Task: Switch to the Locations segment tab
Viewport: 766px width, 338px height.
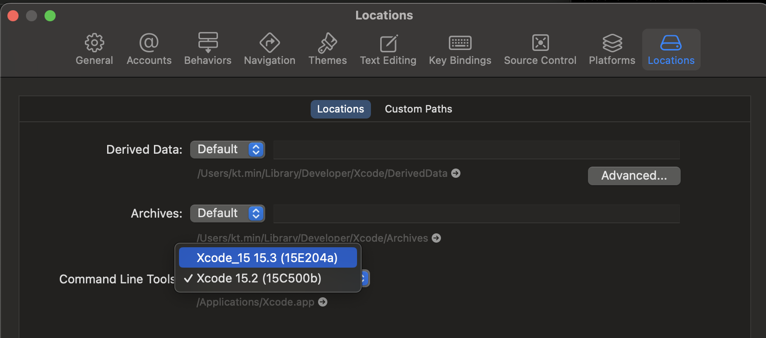Action: click(x=340, y=109)
